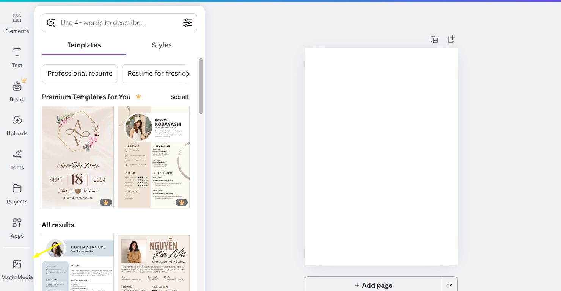This screenshot has height=291, width=561.
Task: Select the Save The Date wedding template
Action: coord(78,157)
